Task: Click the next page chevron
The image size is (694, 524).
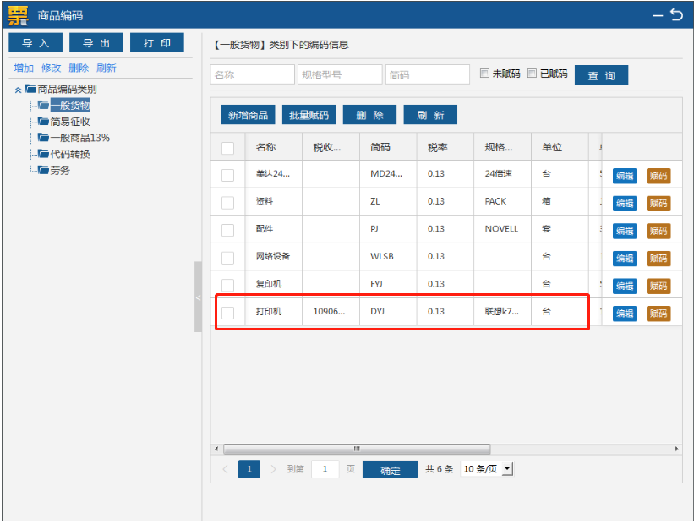Action: (273, 469)
